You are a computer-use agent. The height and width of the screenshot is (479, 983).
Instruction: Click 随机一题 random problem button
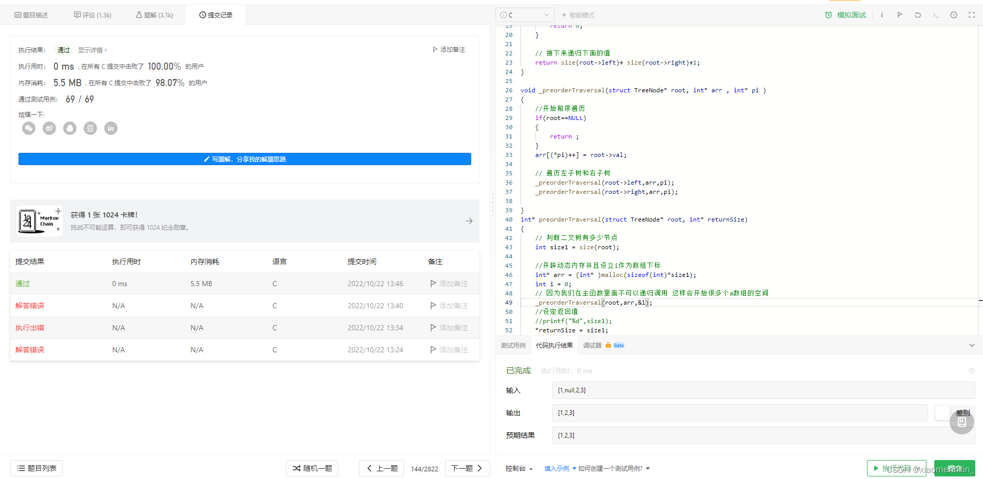312,468
